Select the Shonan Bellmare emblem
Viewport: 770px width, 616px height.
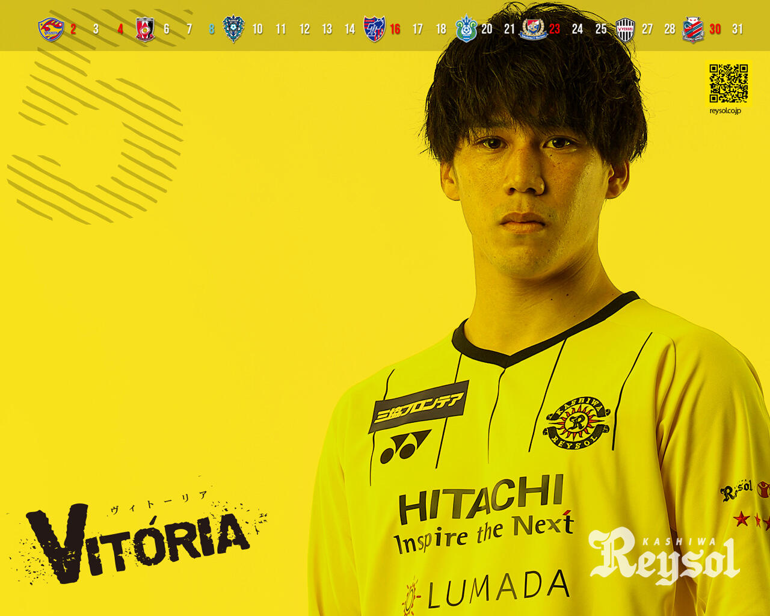[x=466, y=29]
